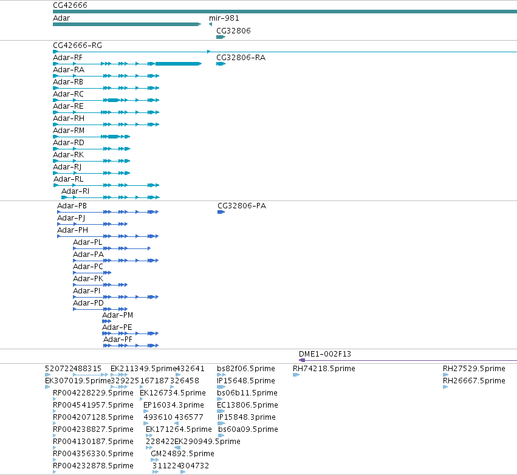Click transcript Adar-RE label
The width and height of the screenshot is (517, 475).
coord(68,106)
